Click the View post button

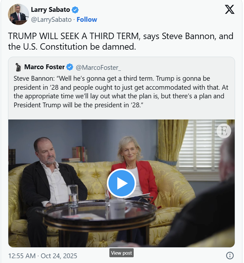tap(122, 253)
